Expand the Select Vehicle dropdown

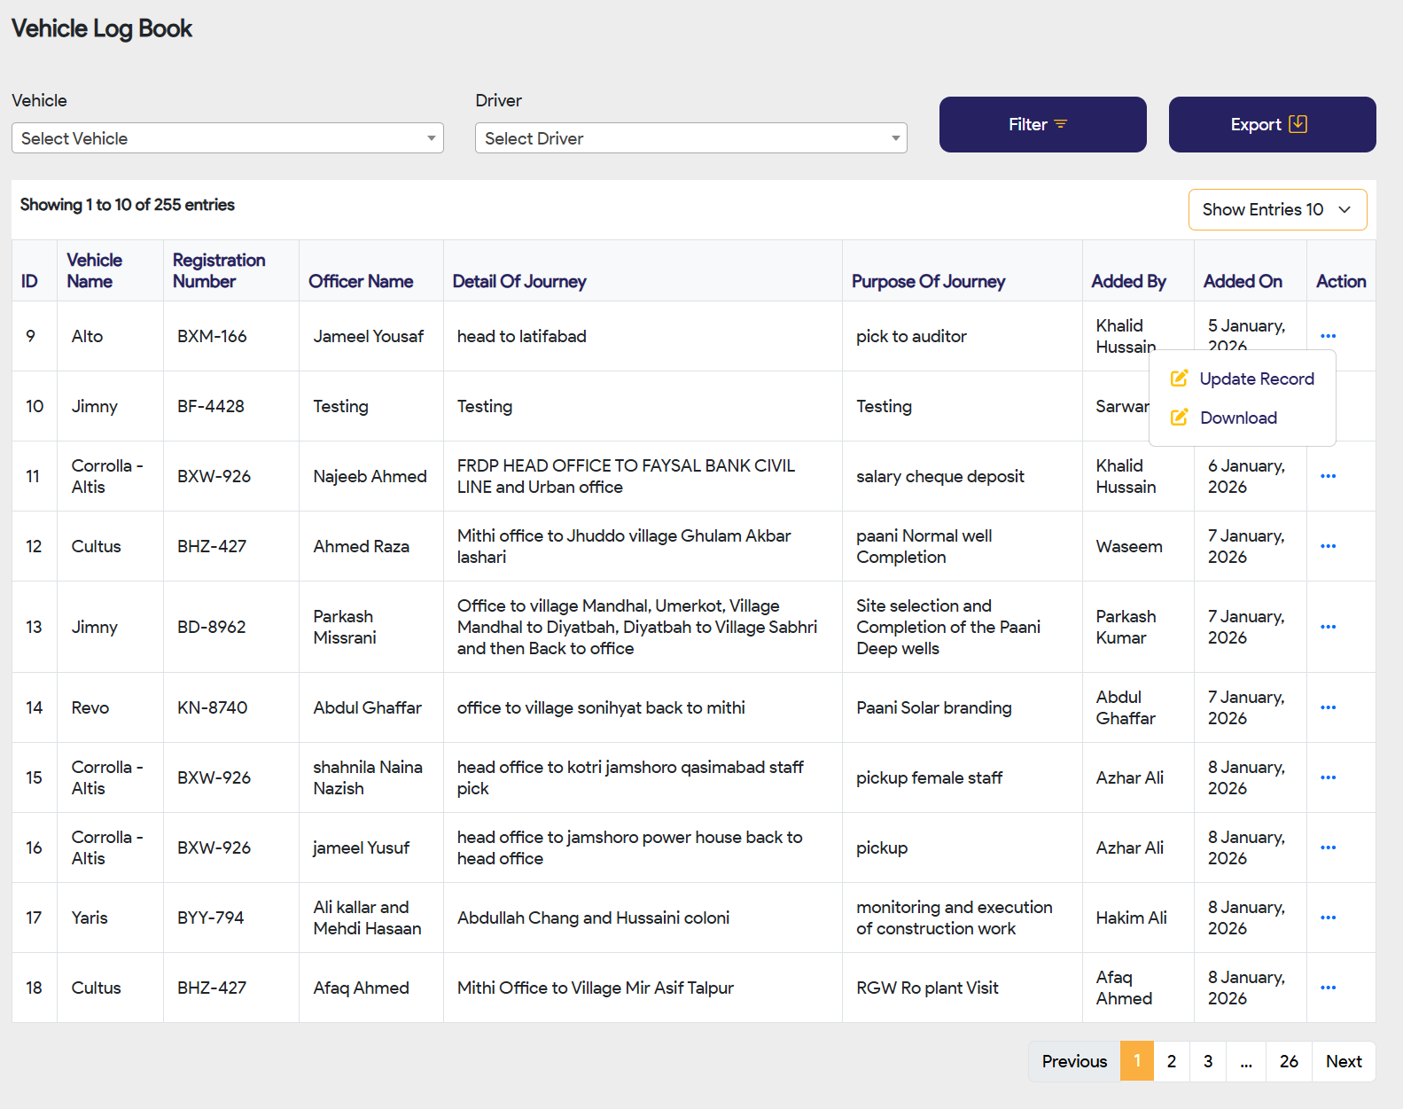(227, 138)
